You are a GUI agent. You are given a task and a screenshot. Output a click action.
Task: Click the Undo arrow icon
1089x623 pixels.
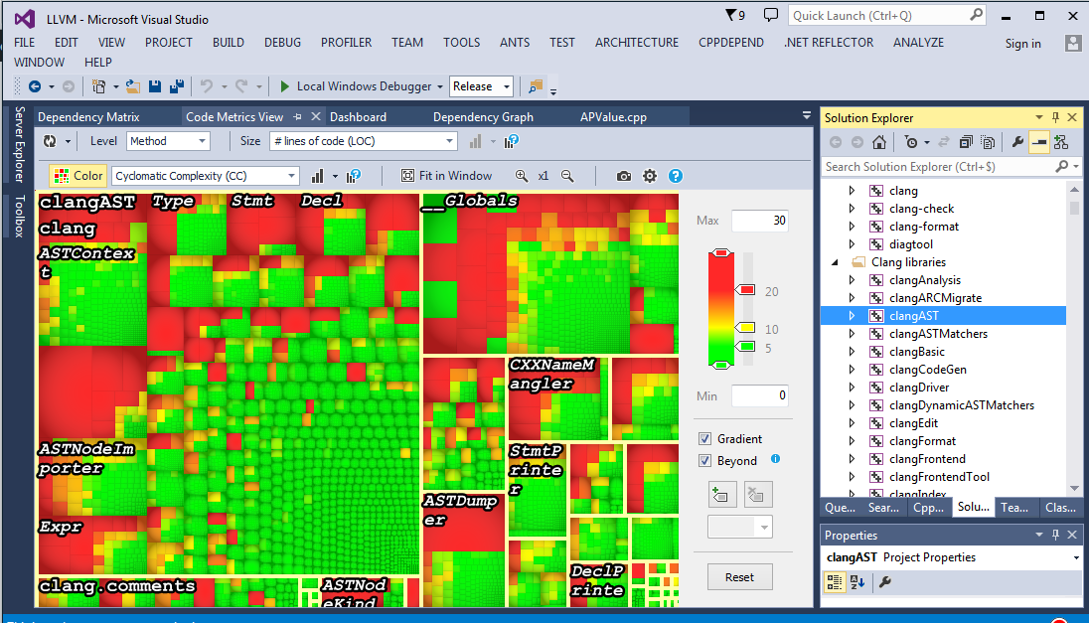[207, 86]
